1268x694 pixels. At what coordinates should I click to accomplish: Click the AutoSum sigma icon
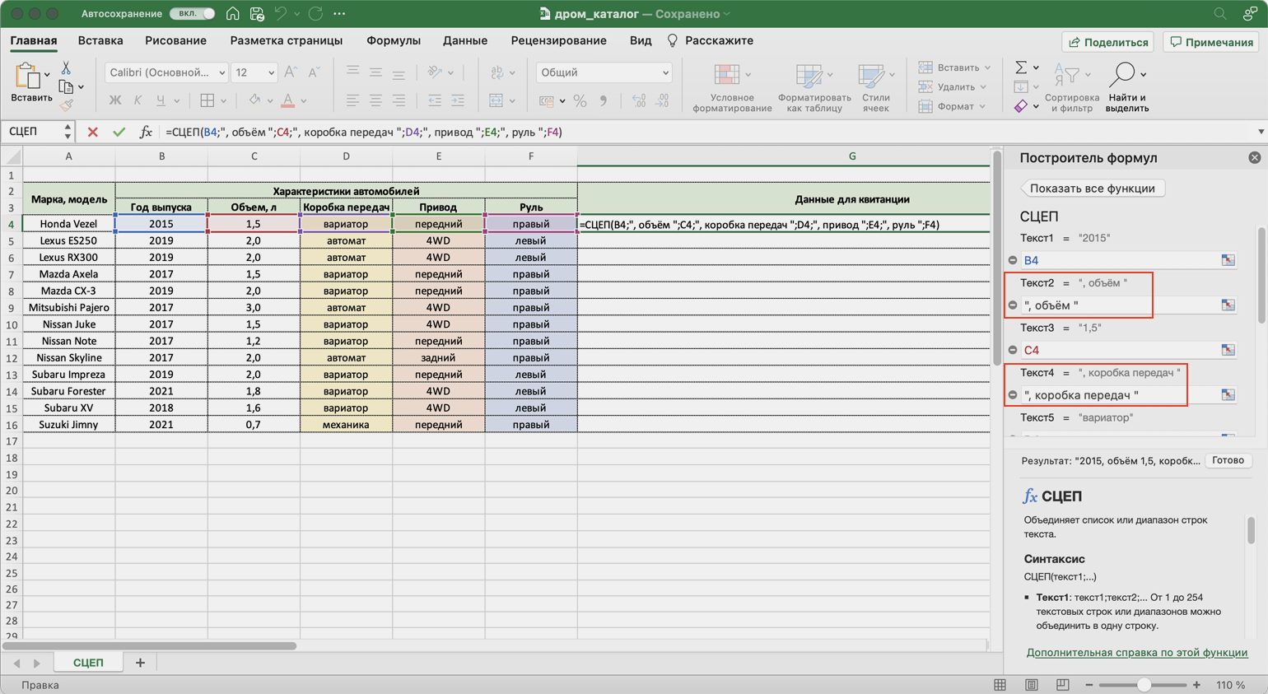[1021, 68]
